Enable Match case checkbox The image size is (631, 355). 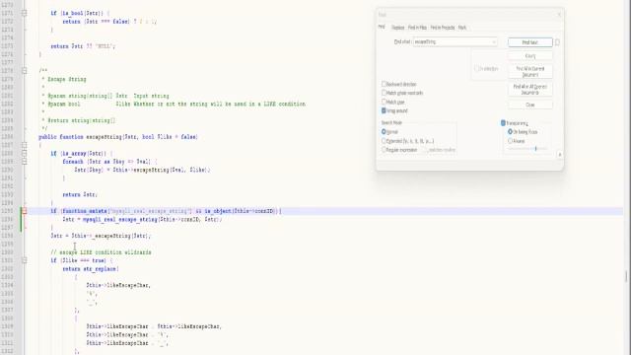tap(384, 102)
